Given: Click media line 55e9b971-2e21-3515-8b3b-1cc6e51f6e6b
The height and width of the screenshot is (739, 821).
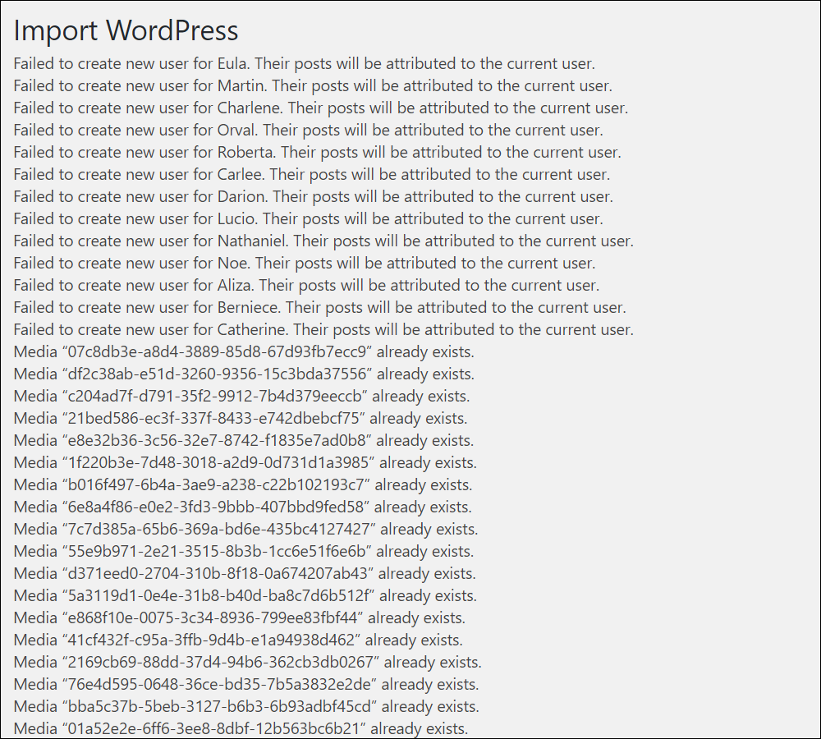Looking at the screenshot, I should click(244, 552).
